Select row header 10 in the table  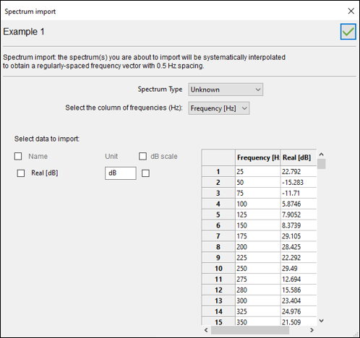coord(218,268)
